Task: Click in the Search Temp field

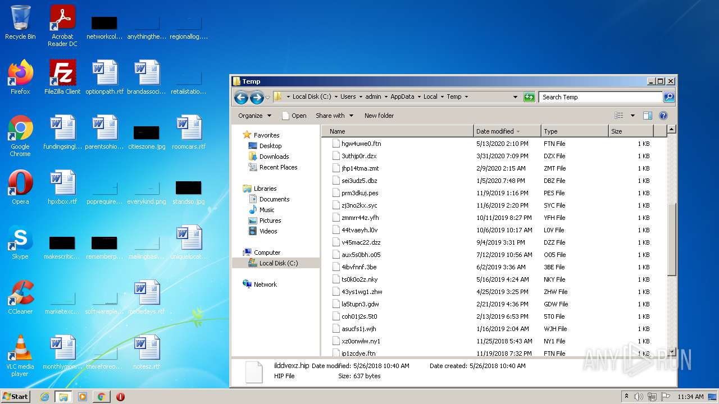Action: click(x=600, y=97)
